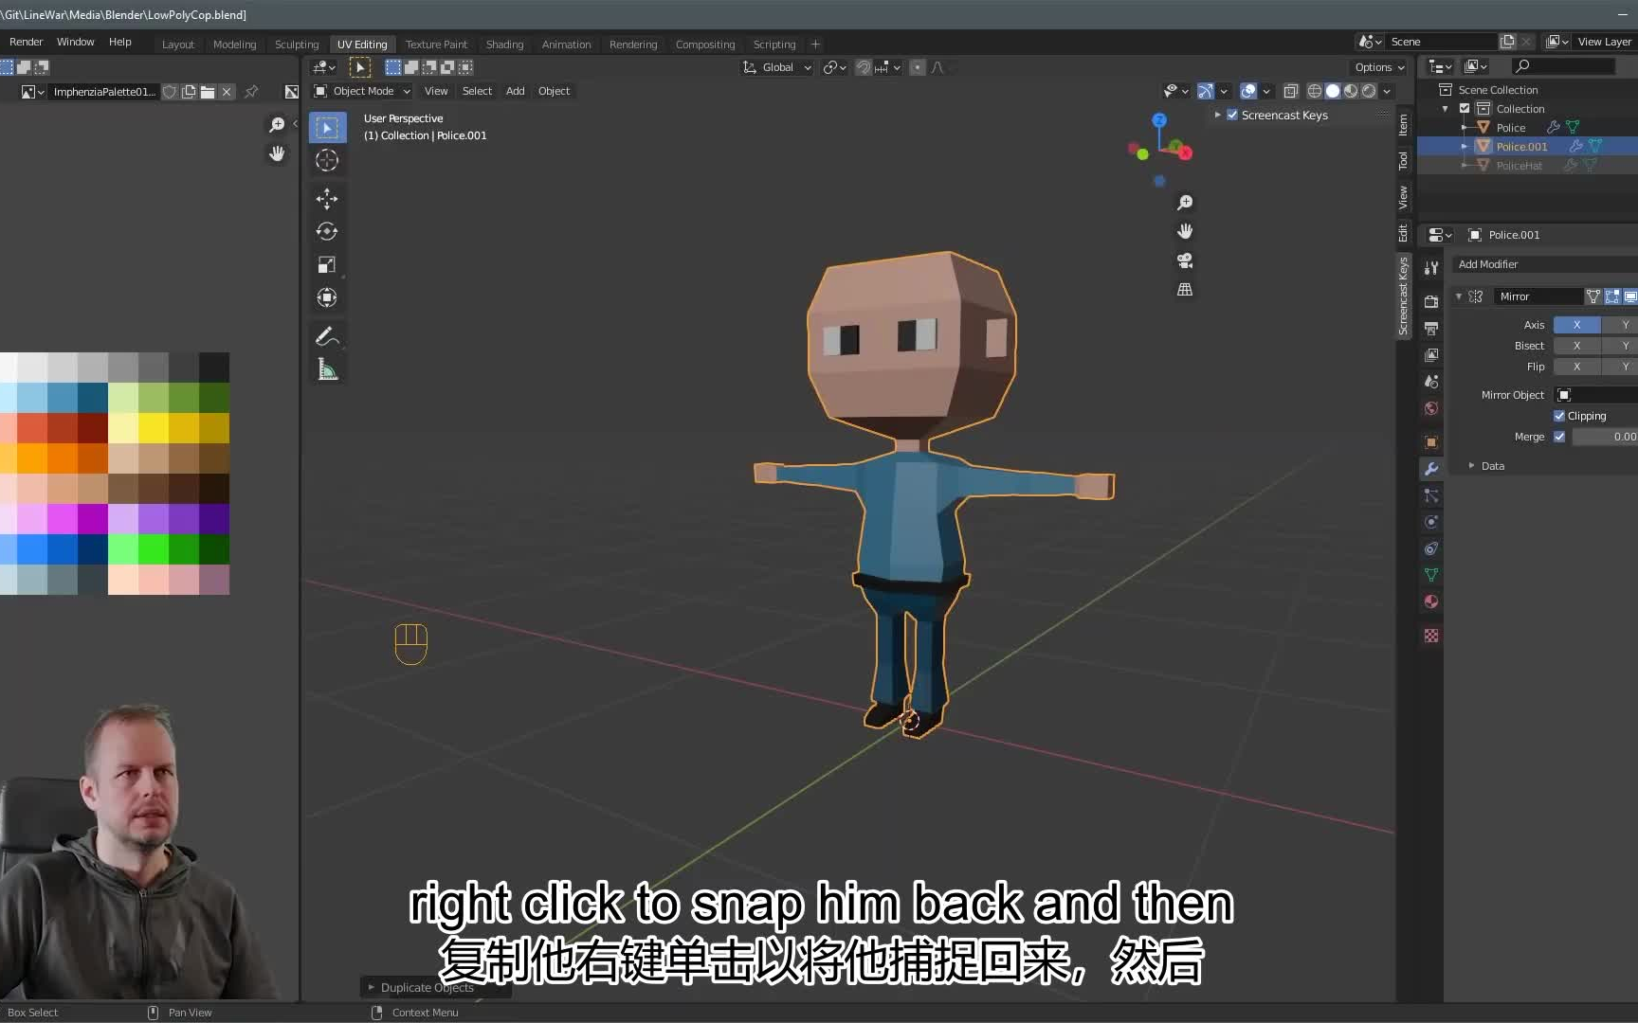The image size is (1638, 1023).
Task: Open the Global transform orientation dropdown
Action: coord(776,67)
